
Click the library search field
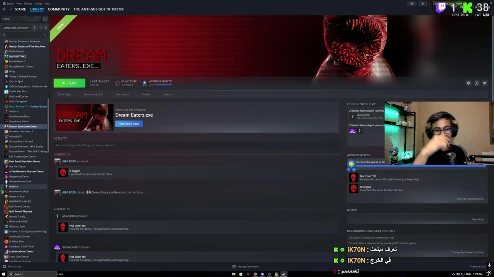tap(22, 35)
